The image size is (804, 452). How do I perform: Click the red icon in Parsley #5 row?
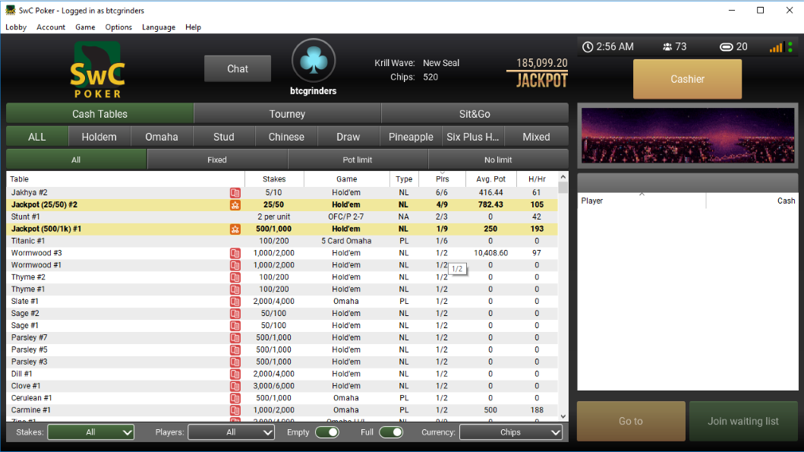[x=235, y=350]
